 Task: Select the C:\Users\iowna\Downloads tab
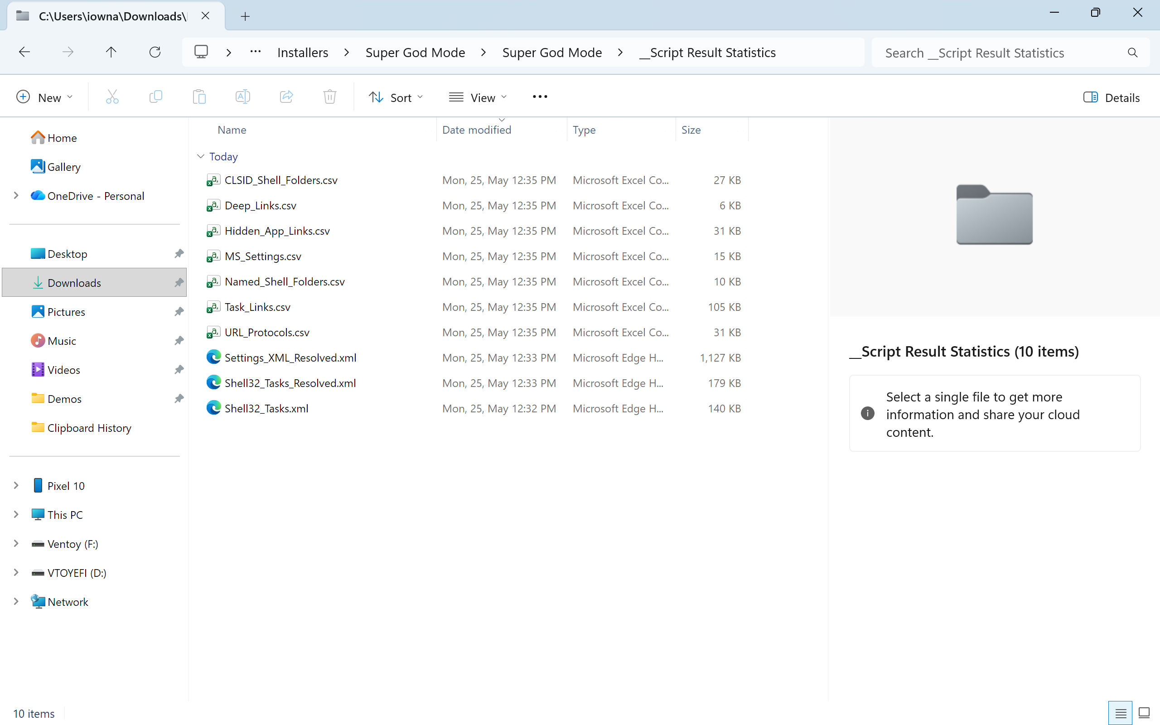[x=113, y=16]
